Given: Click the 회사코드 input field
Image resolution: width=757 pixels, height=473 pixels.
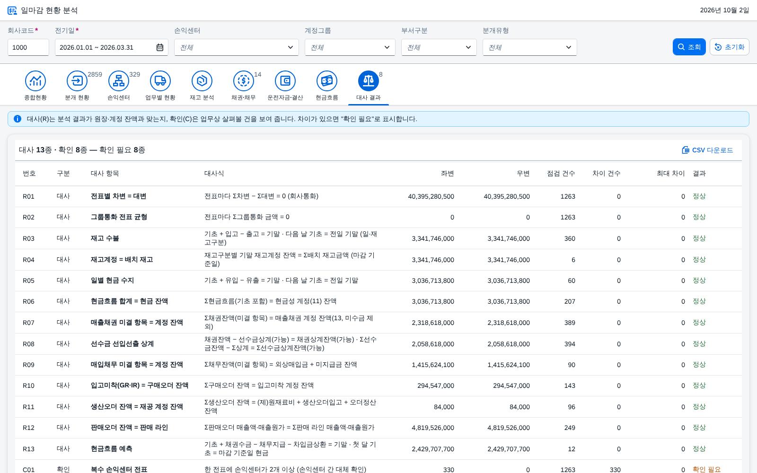Looking at the screenshot, I should [x=28, y=47].
